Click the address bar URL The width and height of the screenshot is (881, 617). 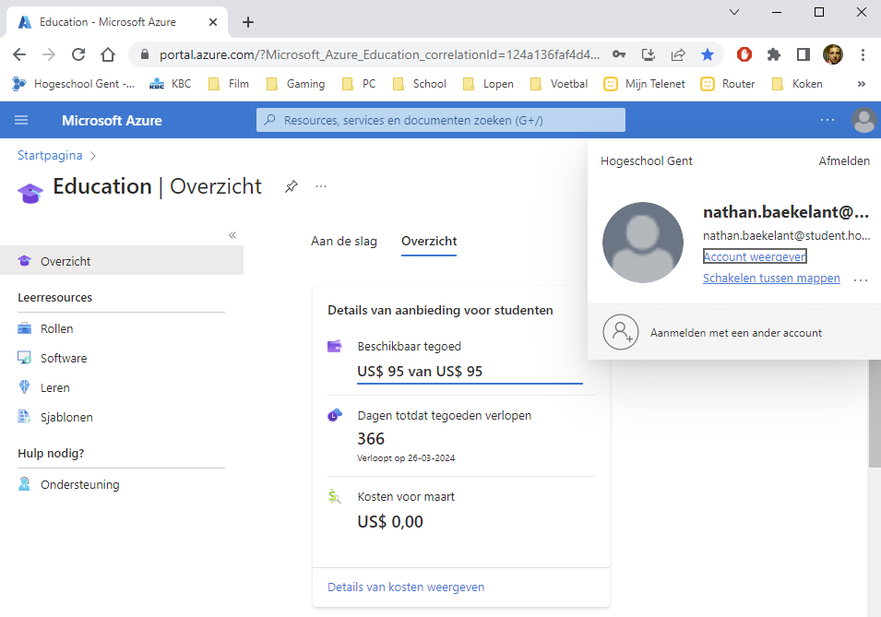point(379,54)
